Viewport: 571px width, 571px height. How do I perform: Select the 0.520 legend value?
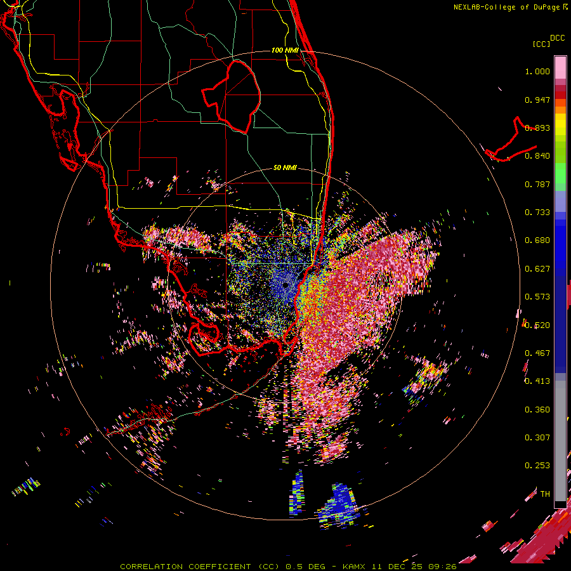(537, 325)
